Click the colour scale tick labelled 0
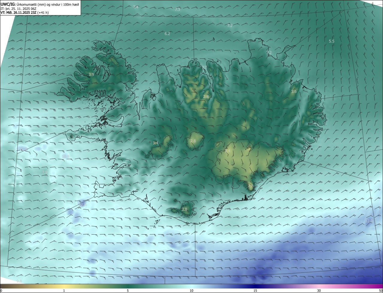 pyautogui.click(x=1, y=291)
